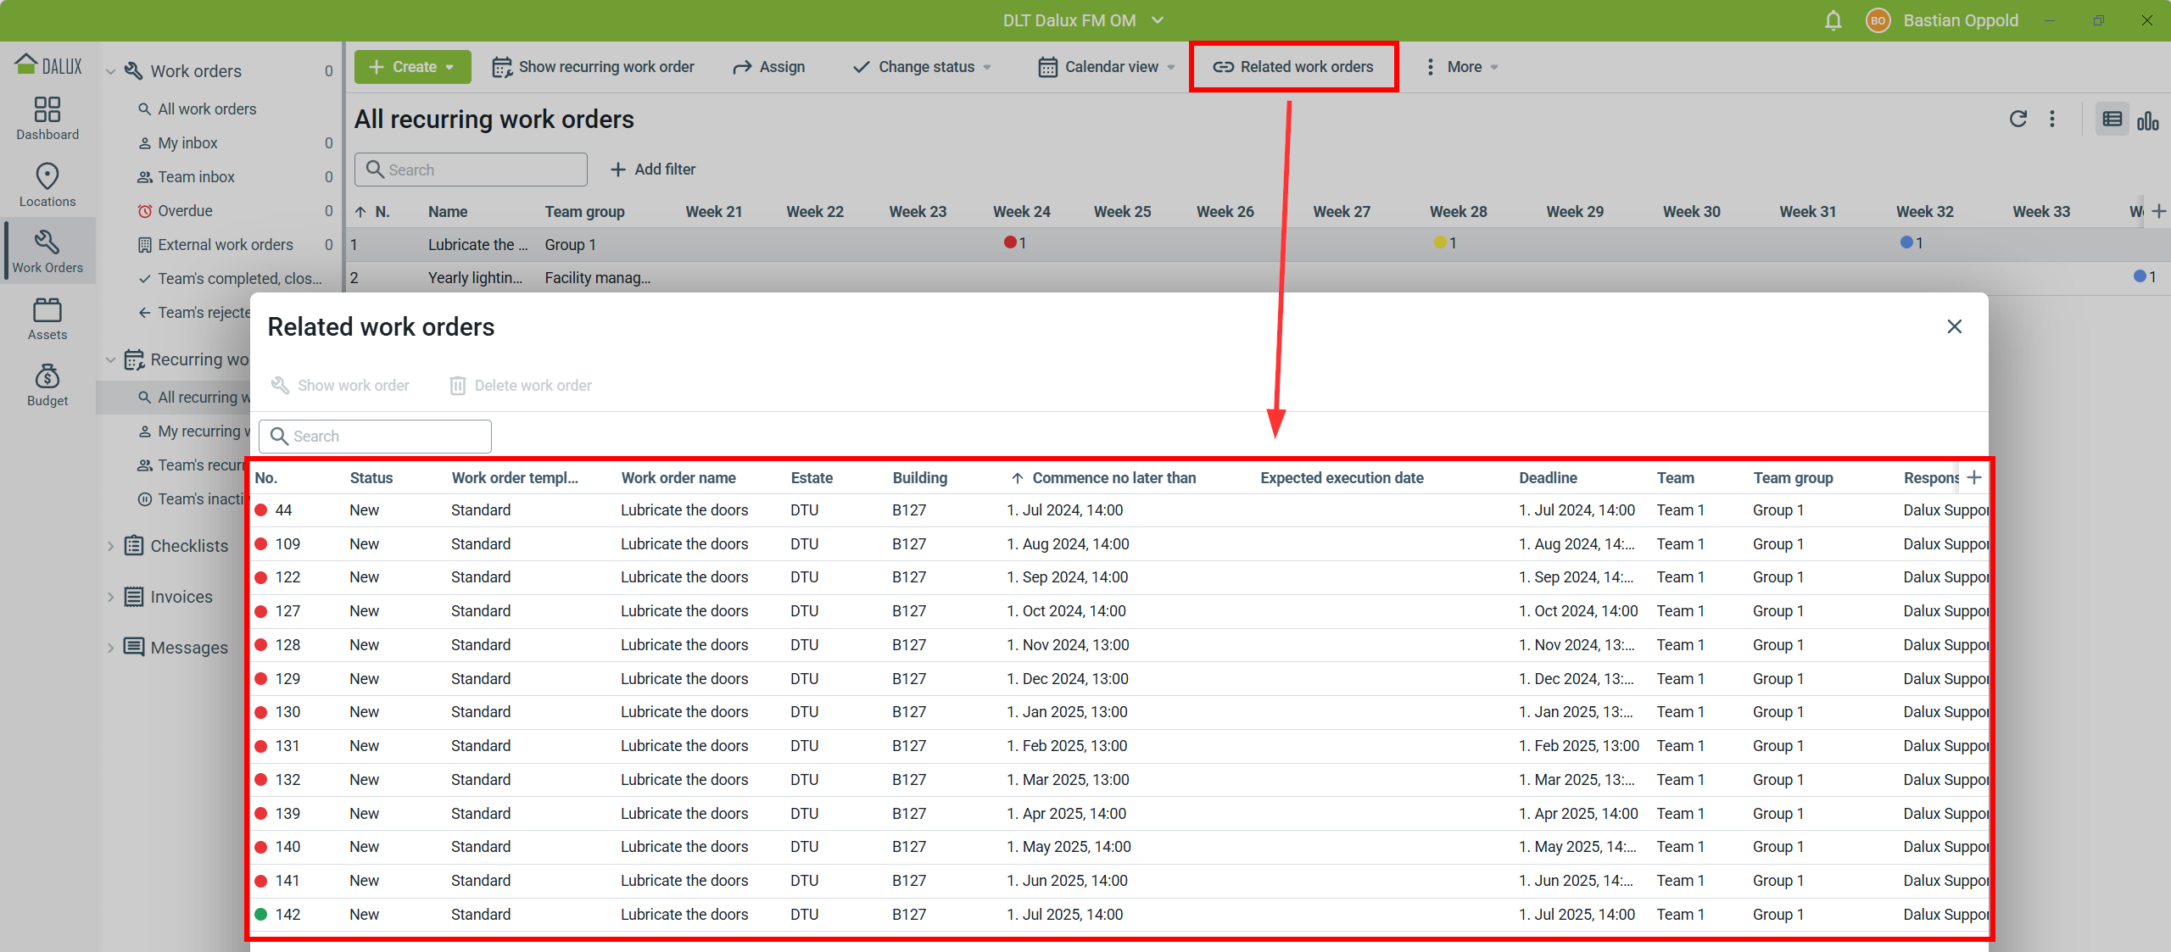
Task: Click green status dot of order 142
Action: [261, 914]
